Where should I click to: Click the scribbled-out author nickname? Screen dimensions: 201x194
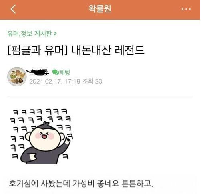[x=38, y=72]
